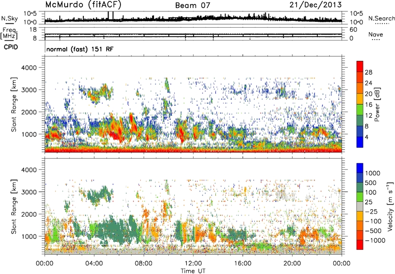Screen dimensions: 395x274
Task: Click the 60 tick beside the Nave axis
Action: [354, 30]
